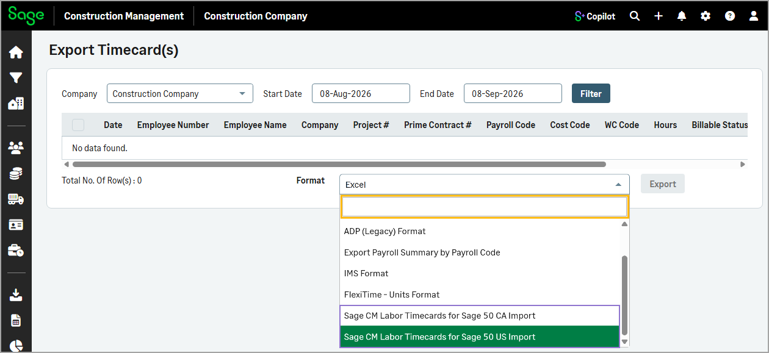Click the plus add-new icon

click(659, 16)
